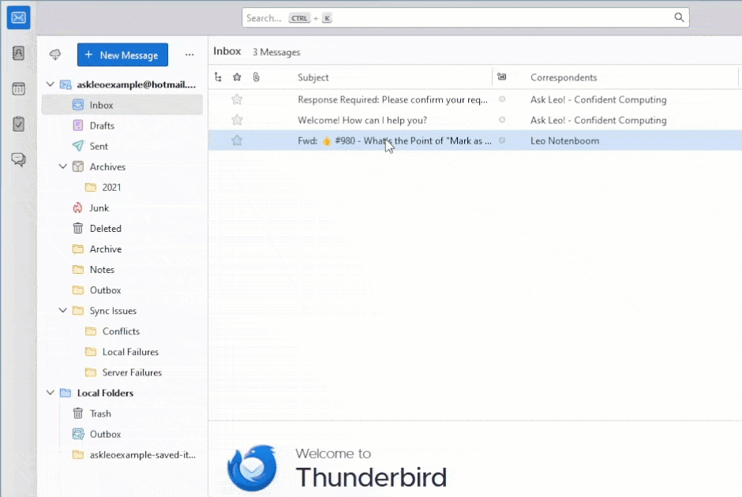742x497 pixels.
Task: Sort messages by Subject column
Action: click(x=313, y=77)
